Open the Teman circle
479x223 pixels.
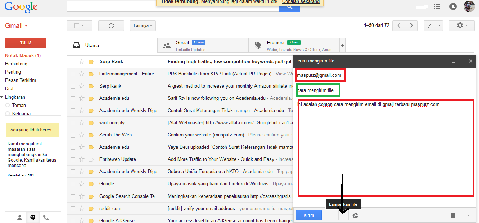(x=19, y=106)
